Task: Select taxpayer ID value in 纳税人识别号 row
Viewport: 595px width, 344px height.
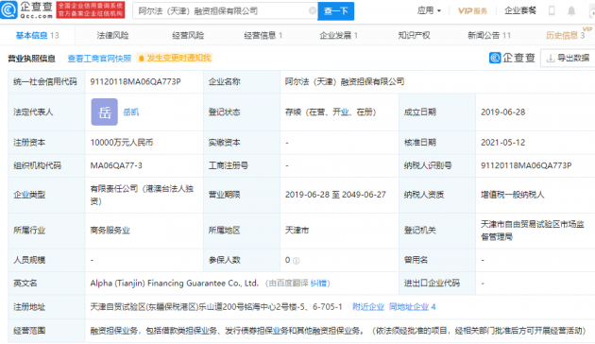Action: pos(526,165)
